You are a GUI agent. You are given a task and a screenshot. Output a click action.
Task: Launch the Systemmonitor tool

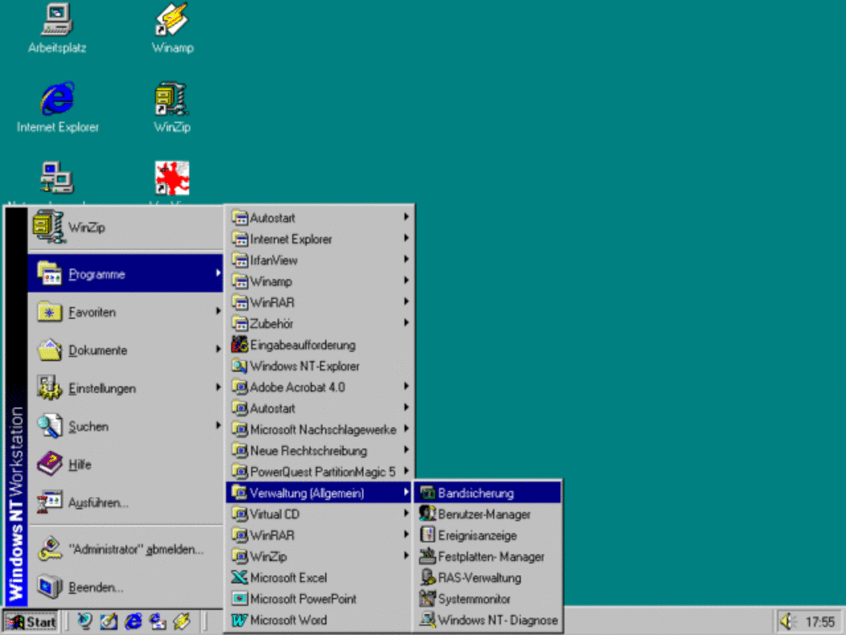point(488,599)
